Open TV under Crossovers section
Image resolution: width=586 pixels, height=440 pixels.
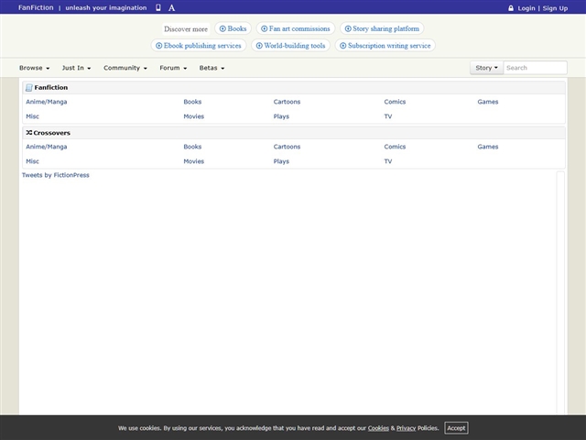click(x=388, y=161)
